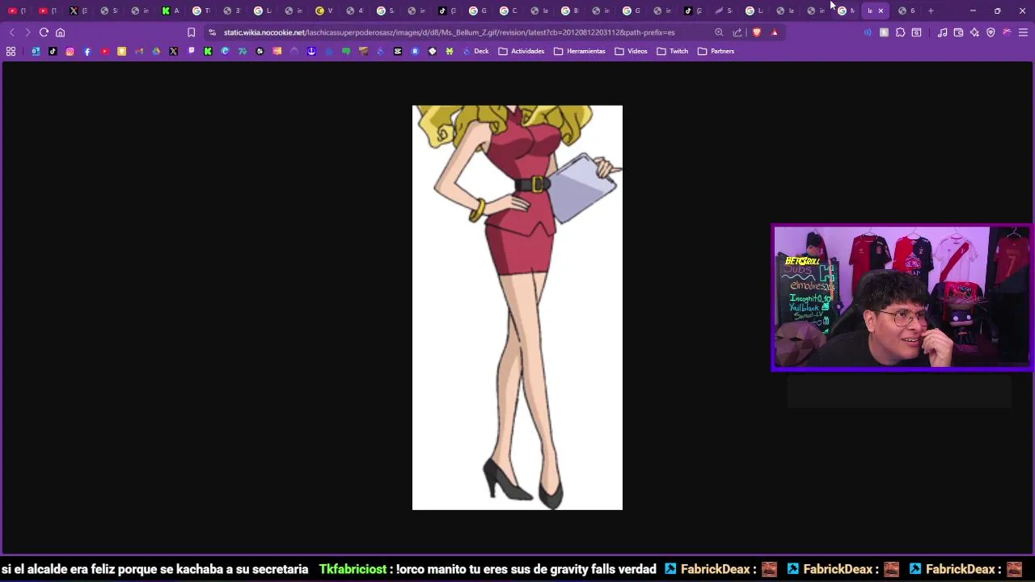Click the Ms. Bellum character image
The image size is (1035, 582).
(517, 307)
